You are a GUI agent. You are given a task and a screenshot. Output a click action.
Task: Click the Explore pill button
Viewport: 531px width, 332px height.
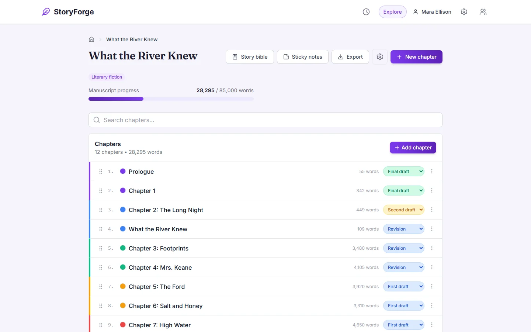pos(392,12)
